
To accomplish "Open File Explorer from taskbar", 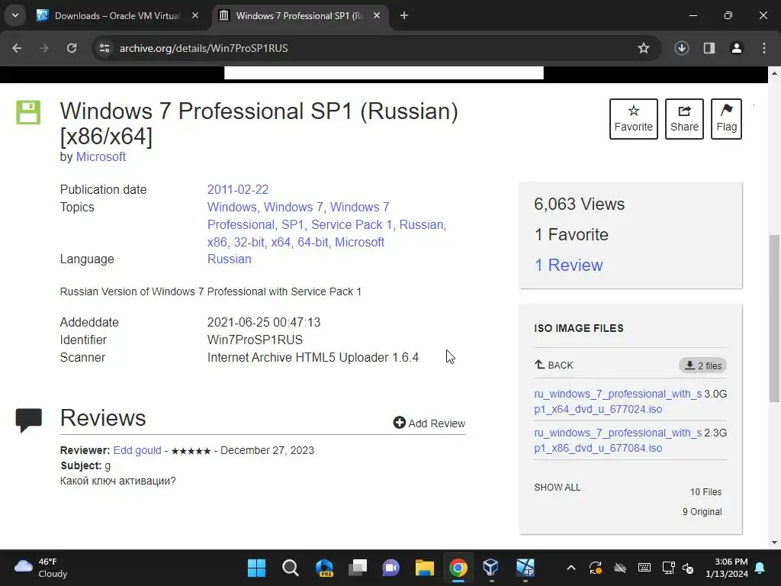I will tap(424, 568).
